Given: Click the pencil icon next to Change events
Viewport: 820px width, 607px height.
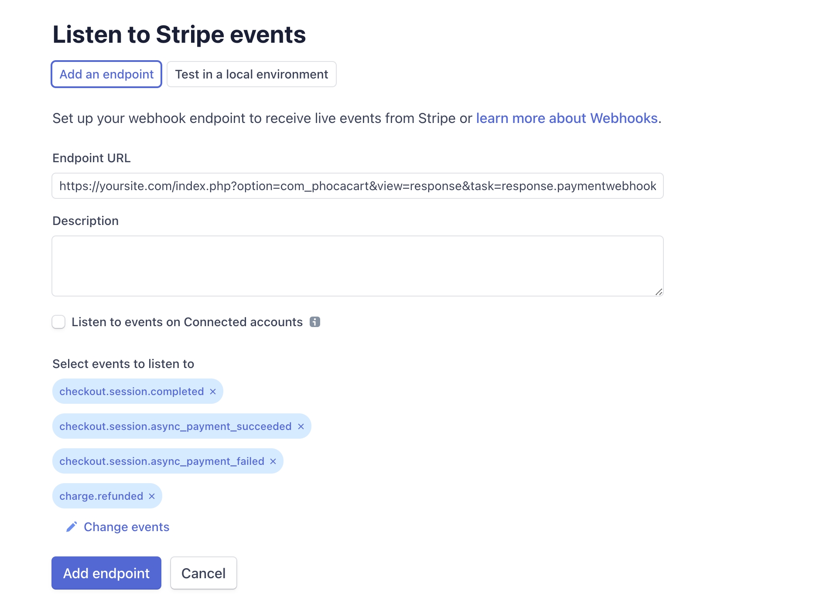Looking at the screenshot, I should point(72,527).
